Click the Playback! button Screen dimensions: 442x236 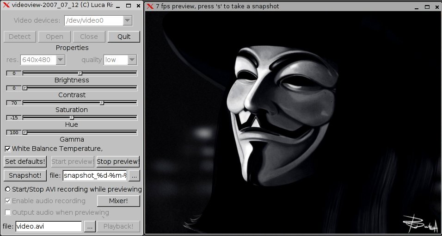(118, 226)
